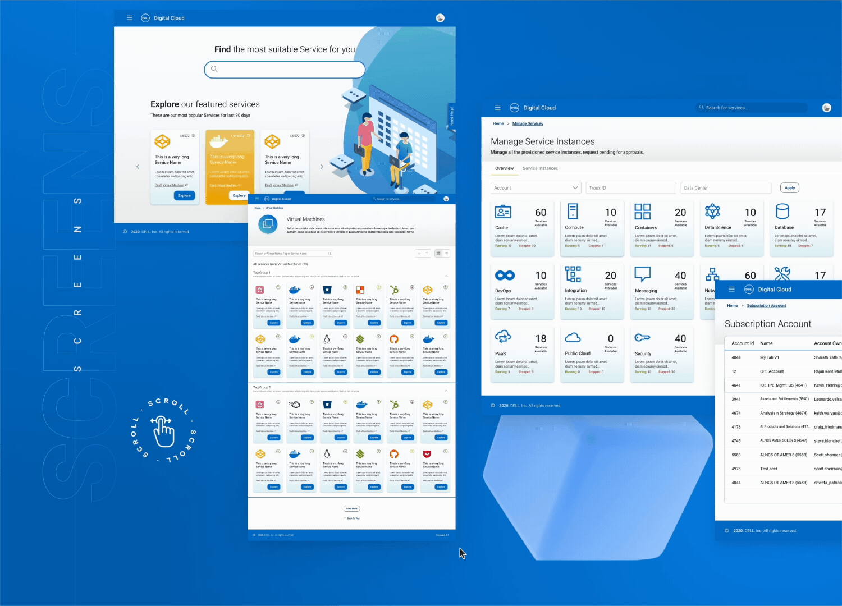Click the GitHub icon in Tag Group 1
The image size is (842, 606).
[x=394, y=339]
